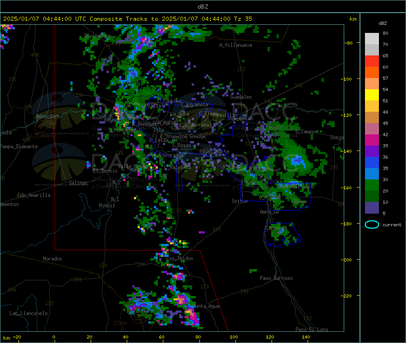This screenshot has height=343, width=406.
Task: Click the 'Carmensa' map label
Action: pyautogui.click(x=276, y=228)
